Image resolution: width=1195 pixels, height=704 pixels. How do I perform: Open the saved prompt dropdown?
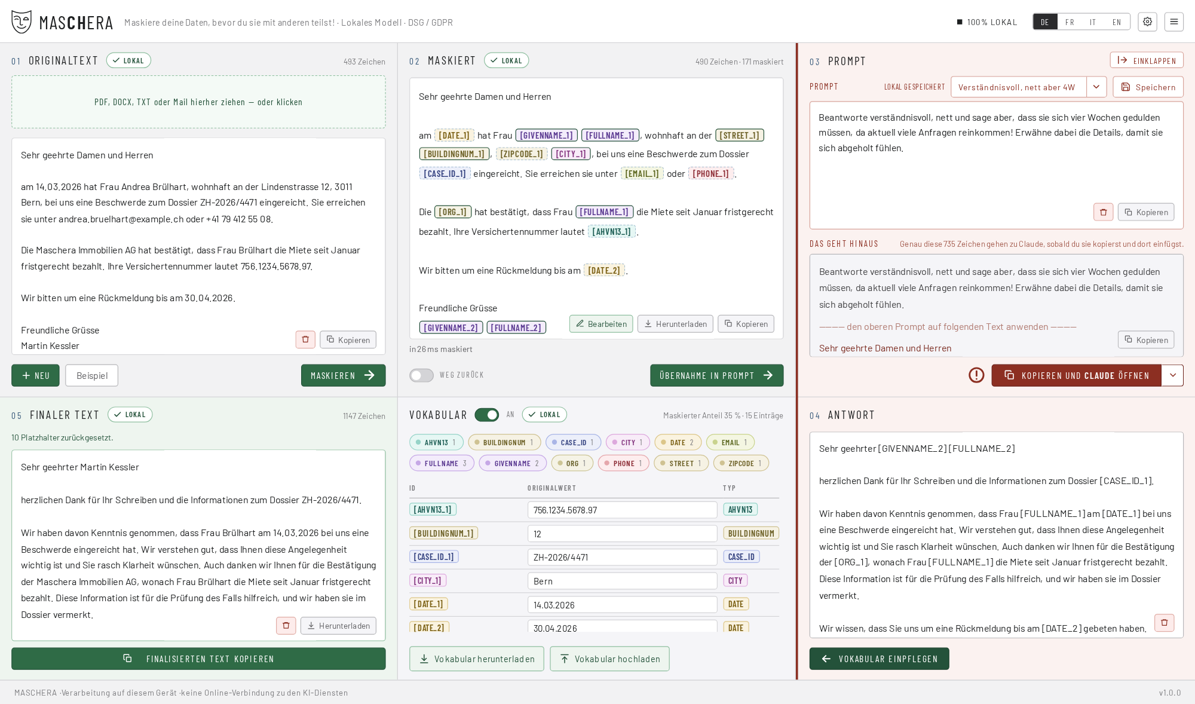tap(1096, 87)
